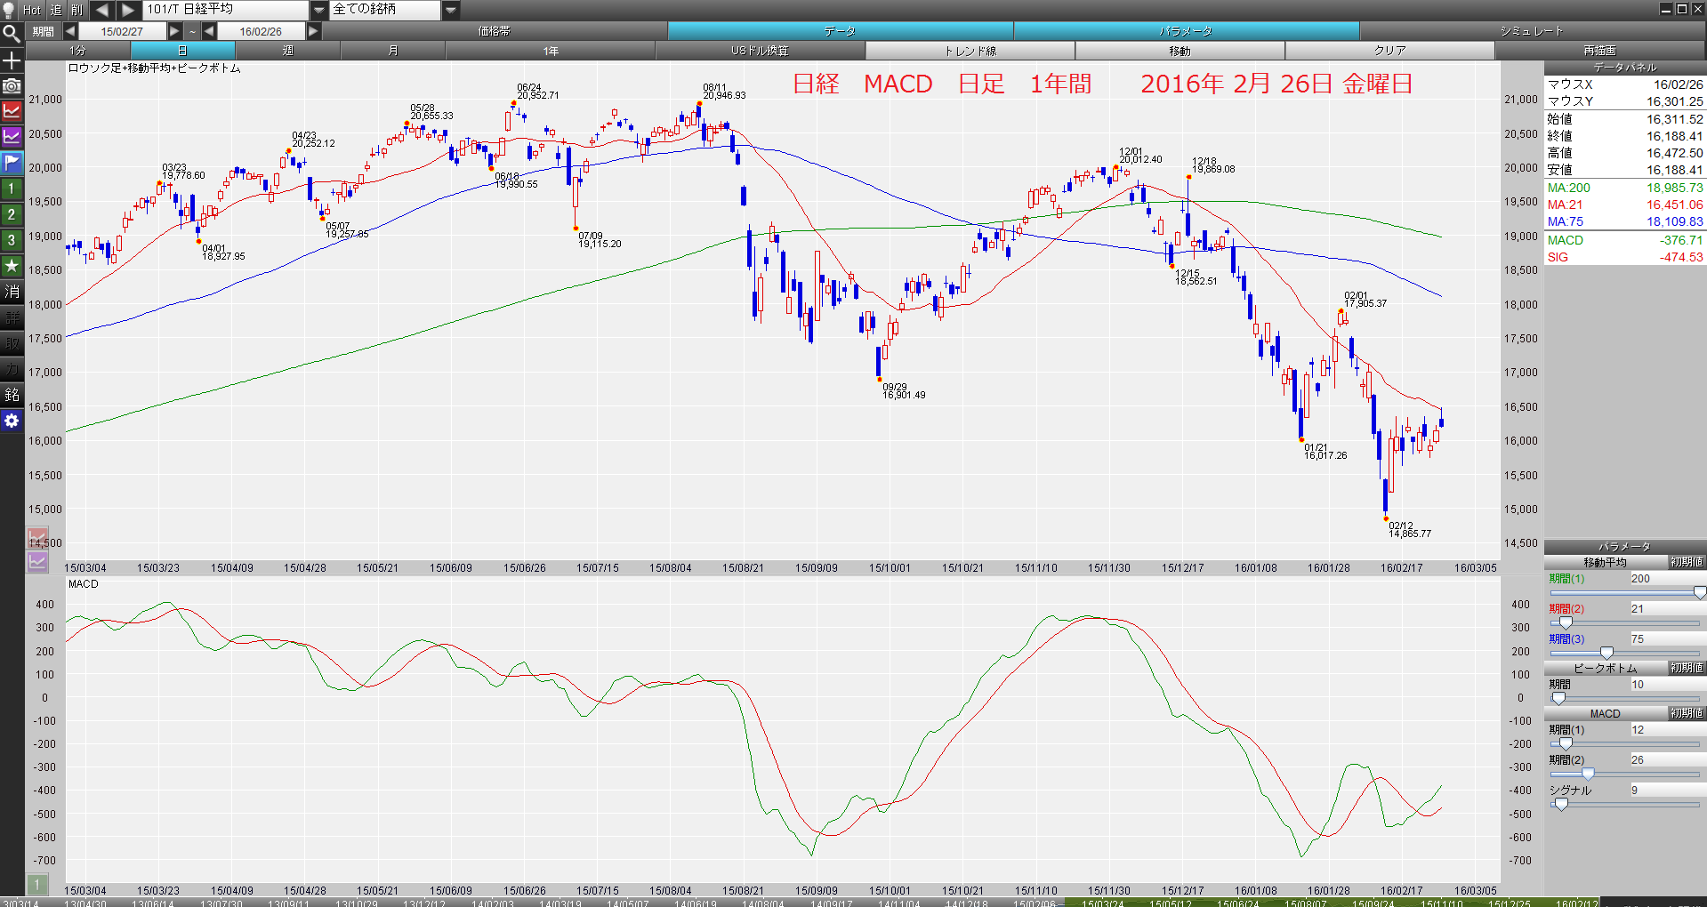
Task: Click the MACD 期間(2) slider handle
Action: pos(1588,775)
